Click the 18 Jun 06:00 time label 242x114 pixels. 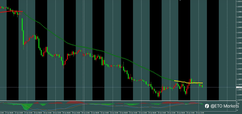(37, 113)
